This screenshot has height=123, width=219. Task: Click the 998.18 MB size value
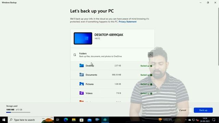(x=116, y=75)
